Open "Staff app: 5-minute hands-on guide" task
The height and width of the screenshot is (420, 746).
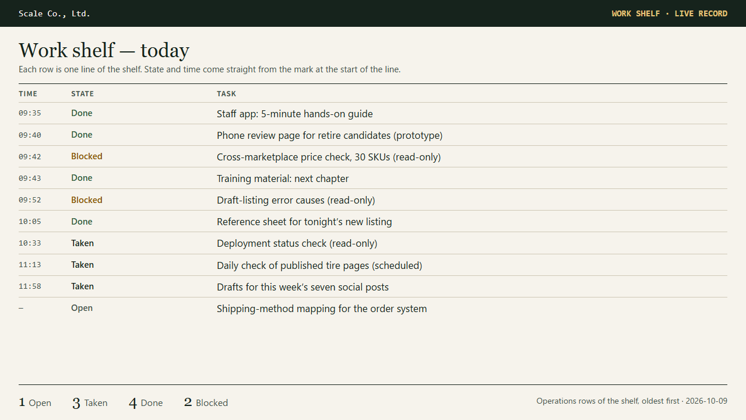[295, 114]
